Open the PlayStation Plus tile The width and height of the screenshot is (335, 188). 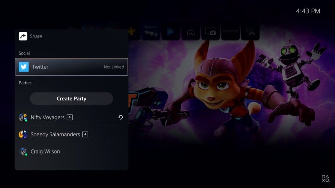tap(133, 32)
